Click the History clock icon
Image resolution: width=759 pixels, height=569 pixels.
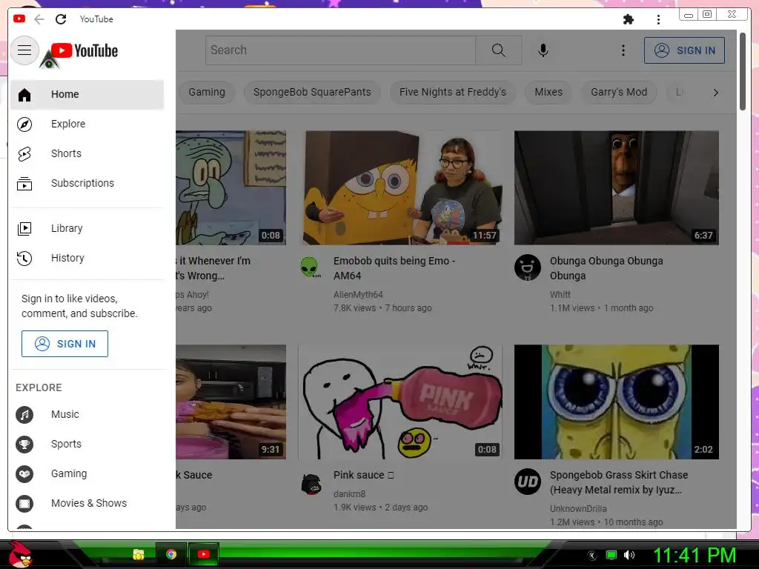point(24,258)
